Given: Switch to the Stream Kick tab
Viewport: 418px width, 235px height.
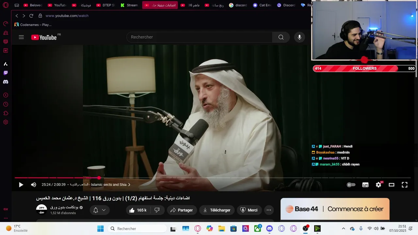Looking at the screenshot, I should coord(130,5).
